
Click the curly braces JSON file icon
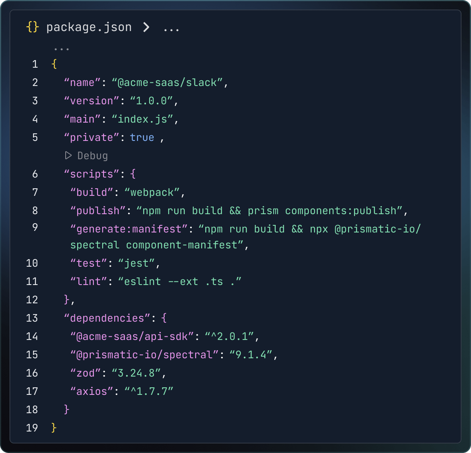pos(33,27)
